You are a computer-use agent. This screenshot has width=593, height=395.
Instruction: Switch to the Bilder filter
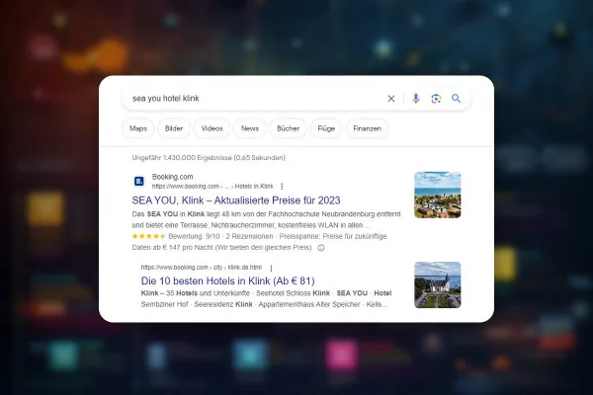pyautogui.click(x=174, y=128)
